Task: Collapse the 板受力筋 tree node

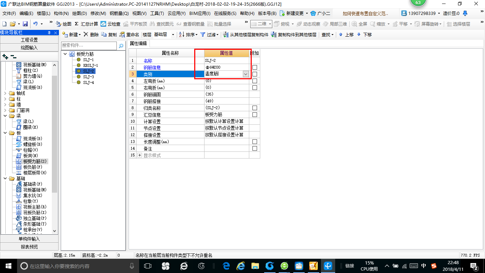Action: (x=65, y=54)
